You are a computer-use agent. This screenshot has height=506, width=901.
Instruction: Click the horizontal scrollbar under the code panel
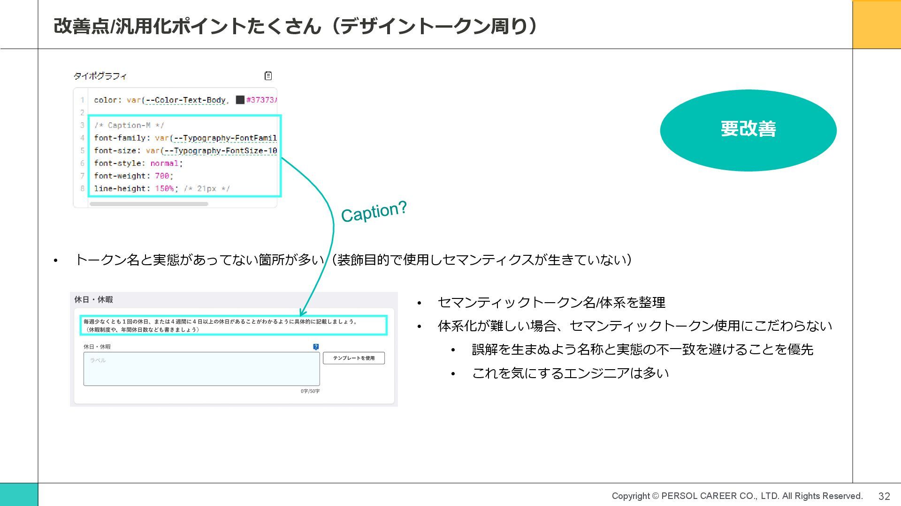click(x=149, y=204)
